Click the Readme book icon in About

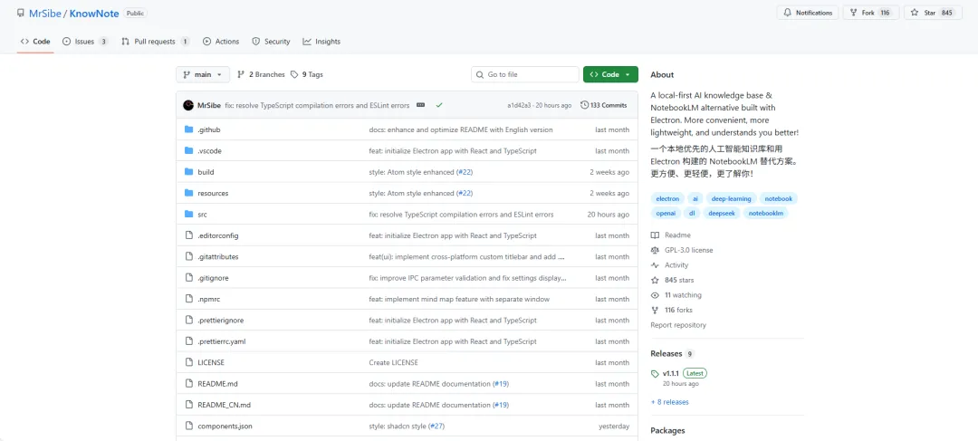(x=655, y=235)
